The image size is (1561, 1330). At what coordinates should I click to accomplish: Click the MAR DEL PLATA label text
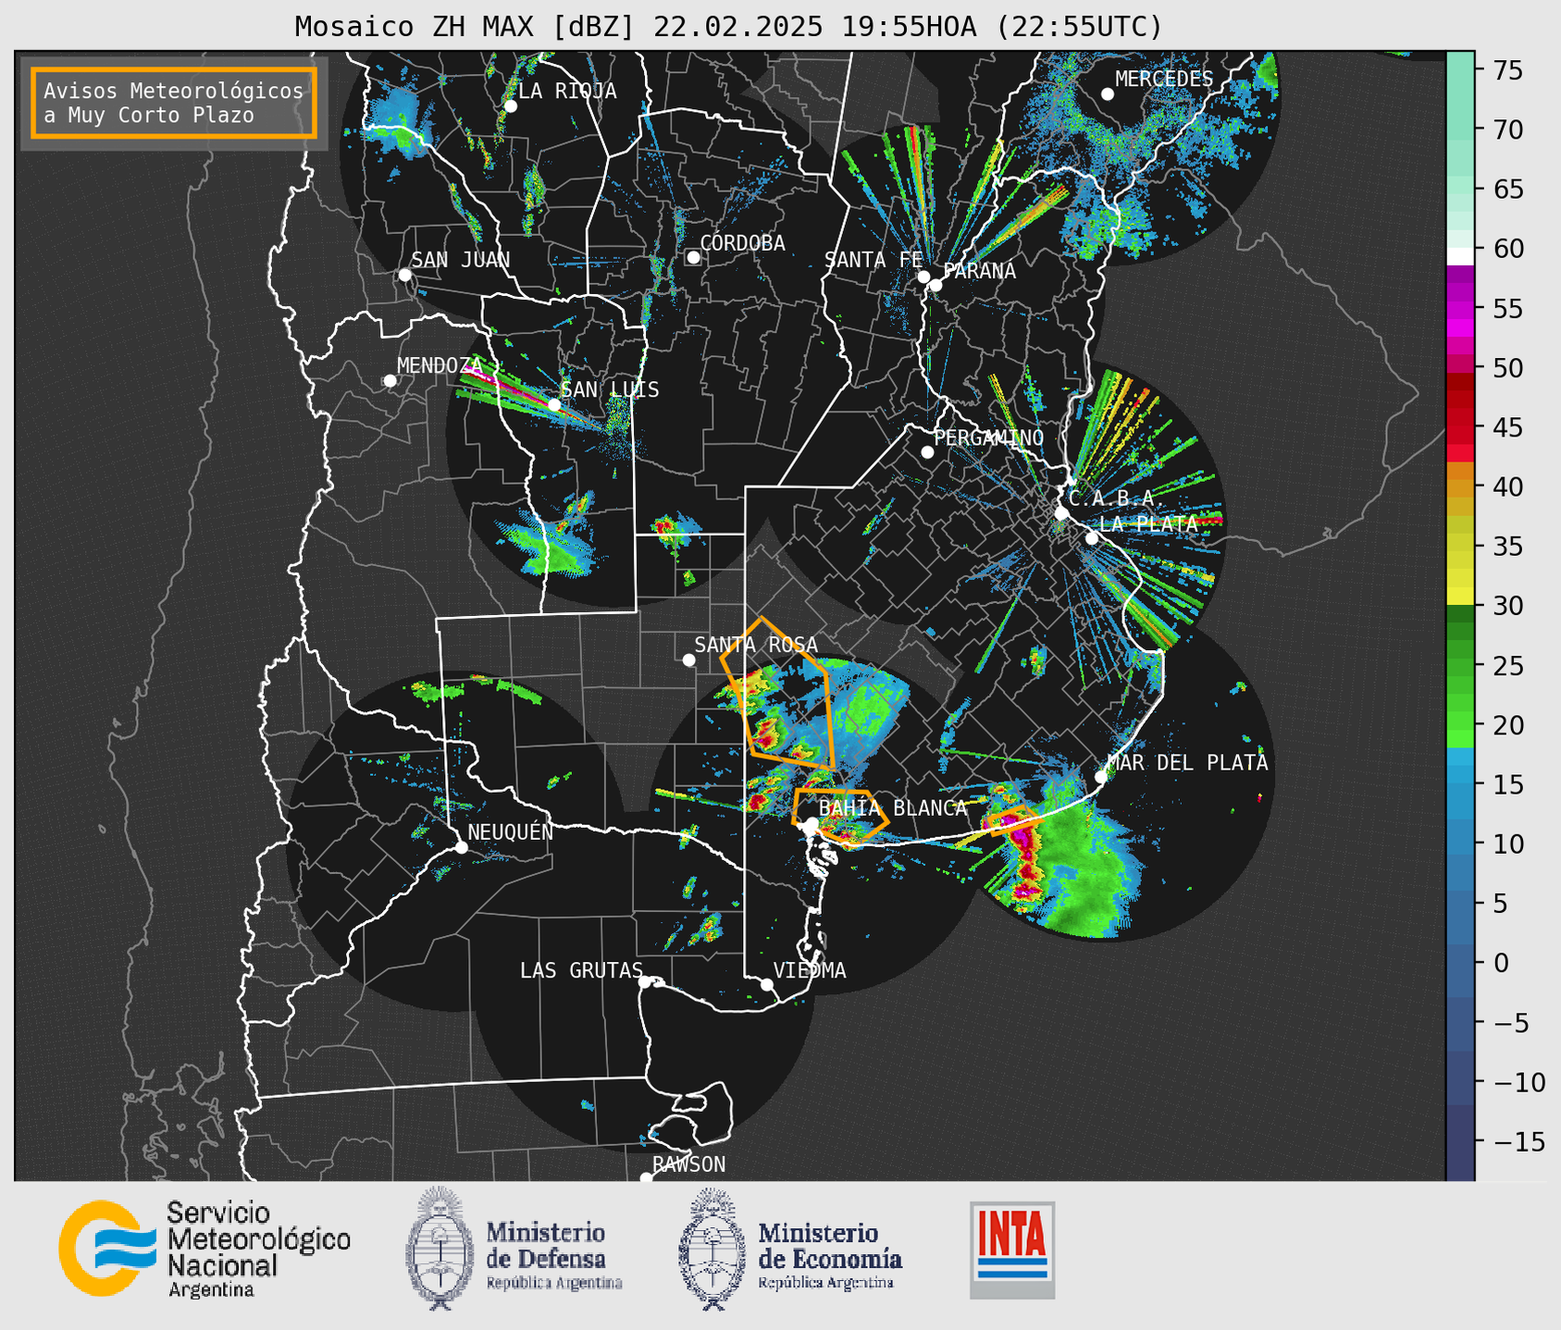(x=1188, y=763)
